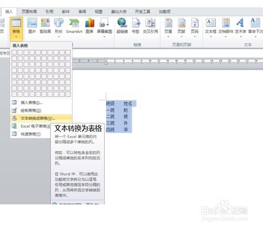Open the 美化大师 tab

[x=119, y=12]
